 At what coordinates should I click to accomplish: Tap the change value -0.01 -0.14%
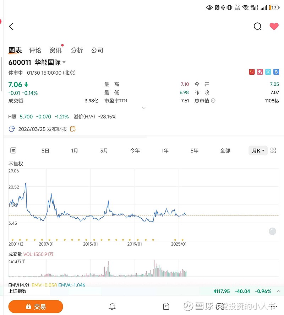23,93
